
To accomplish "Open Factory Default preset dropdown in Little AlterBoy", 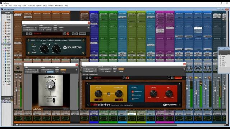I will 105,69.
